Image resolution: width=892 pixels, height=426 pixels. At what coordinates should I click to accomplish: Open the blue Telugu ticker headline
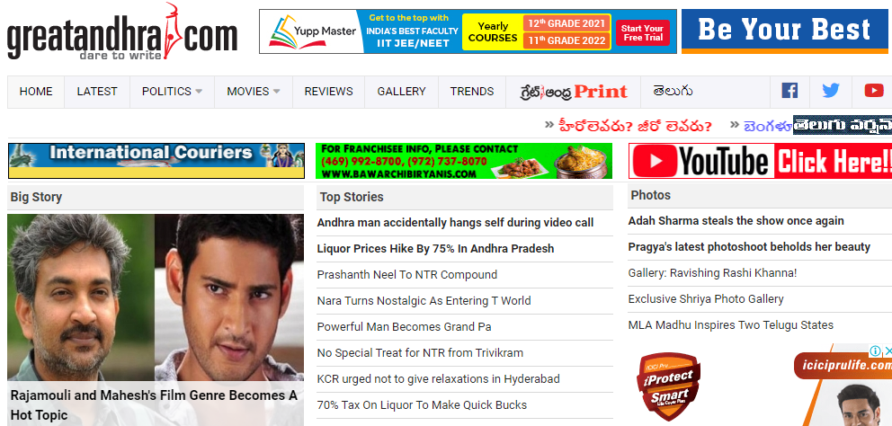pyautogui.click(x=769, y=126)
